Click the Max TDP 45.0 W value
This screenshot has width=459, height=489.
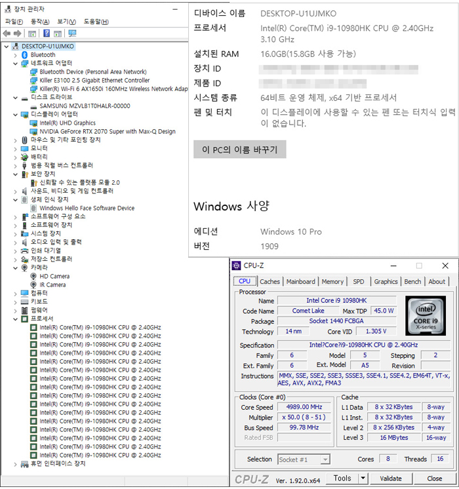[x=384, y=311]
